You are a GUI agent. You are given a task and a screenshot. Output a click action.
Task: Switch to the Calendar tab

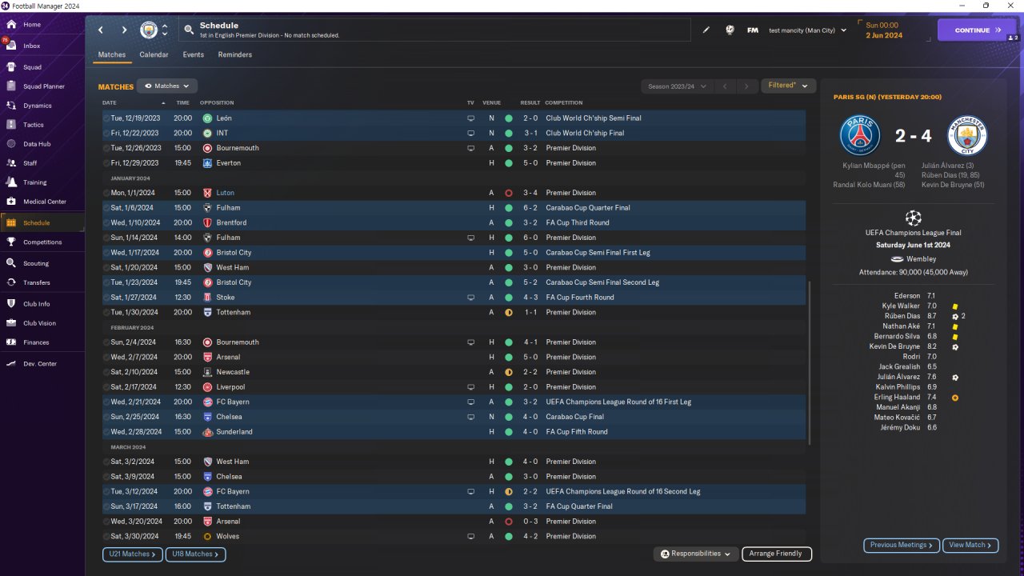tap(154, 55)
